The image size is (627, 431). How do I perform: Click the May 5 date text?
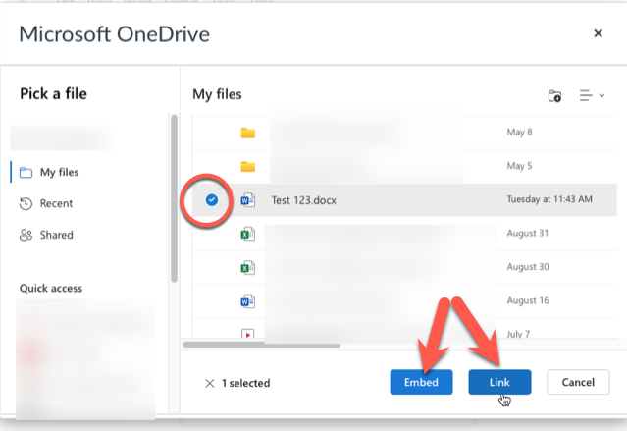point(519,166)
